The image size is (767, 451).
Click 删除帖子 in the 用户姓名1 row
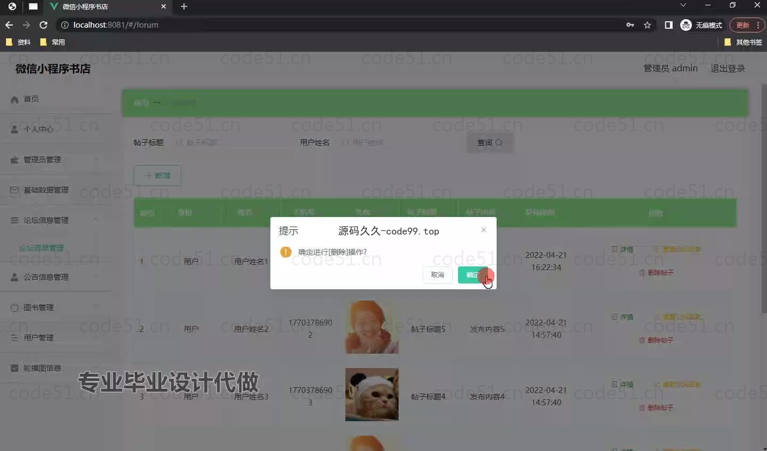click(656, 273)
